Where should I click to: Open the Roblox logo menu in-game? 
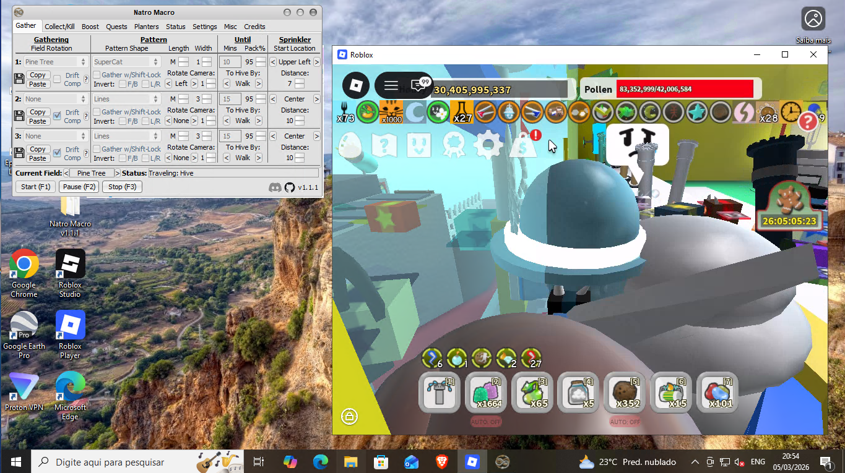point(356,85)
